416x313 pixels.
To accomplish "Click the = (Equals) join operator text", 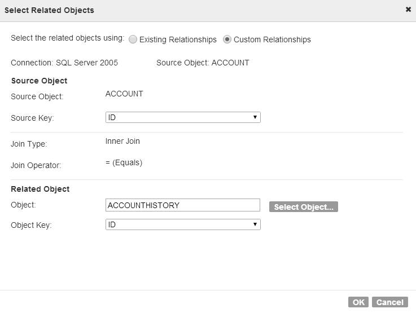I will 124,162.
